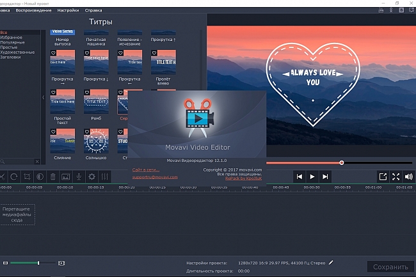
Task: Switch preview to full screen
Action: pyautogui.click(x=396, y=177)
